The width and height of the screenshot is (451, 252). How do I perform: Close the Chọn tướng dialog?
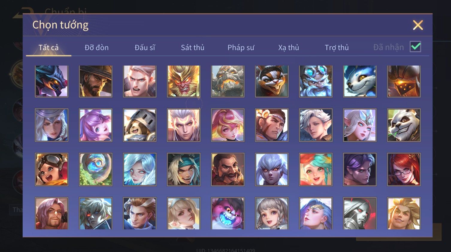click(418, 25)
